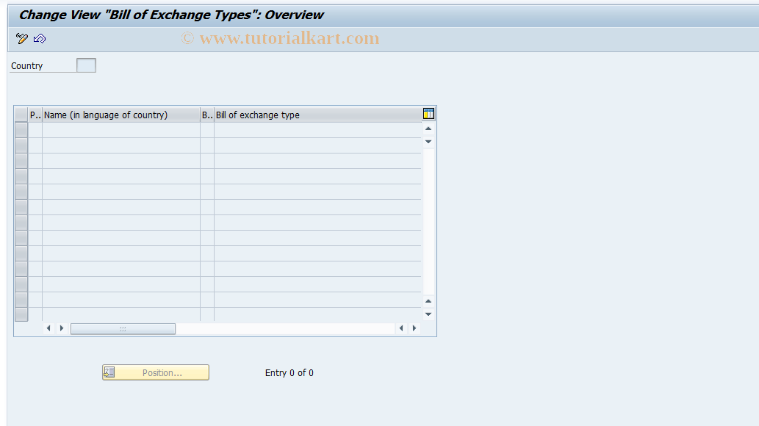Click the display/change toggle pencil icon
Screen dimensions: 759x426
(22, 38)
